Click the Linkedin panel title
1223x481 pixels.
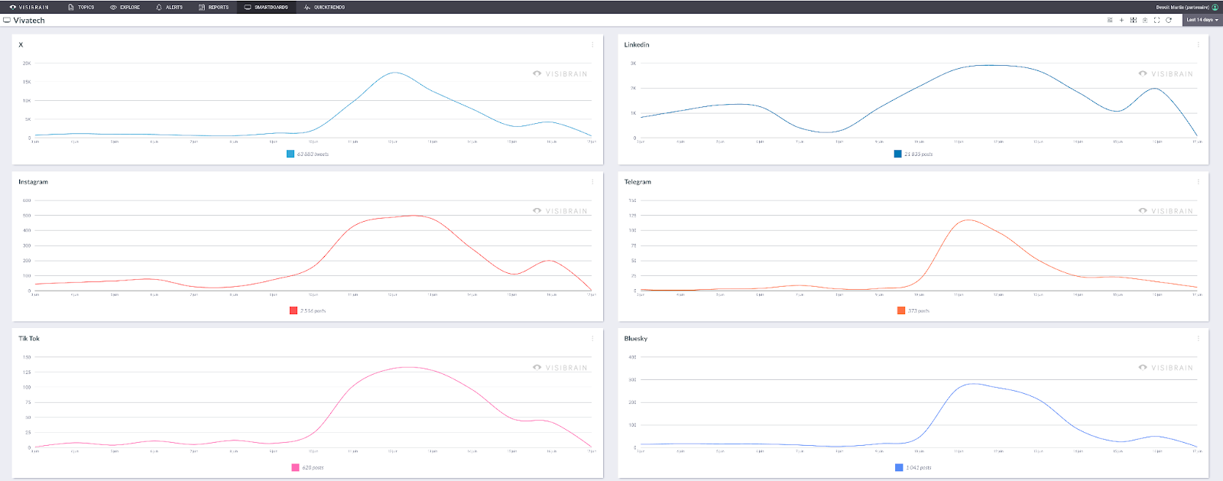pyautogui.click(x=637, y=44)
